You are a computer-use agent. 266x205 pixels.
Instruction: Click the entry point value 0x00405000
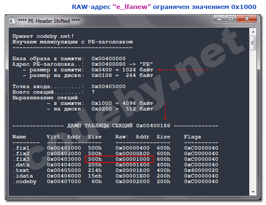[x=109, y=86]
